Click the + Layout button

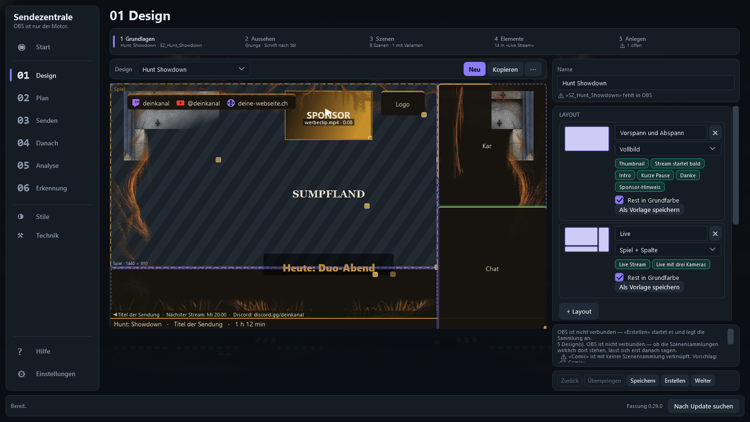[578, 311]
